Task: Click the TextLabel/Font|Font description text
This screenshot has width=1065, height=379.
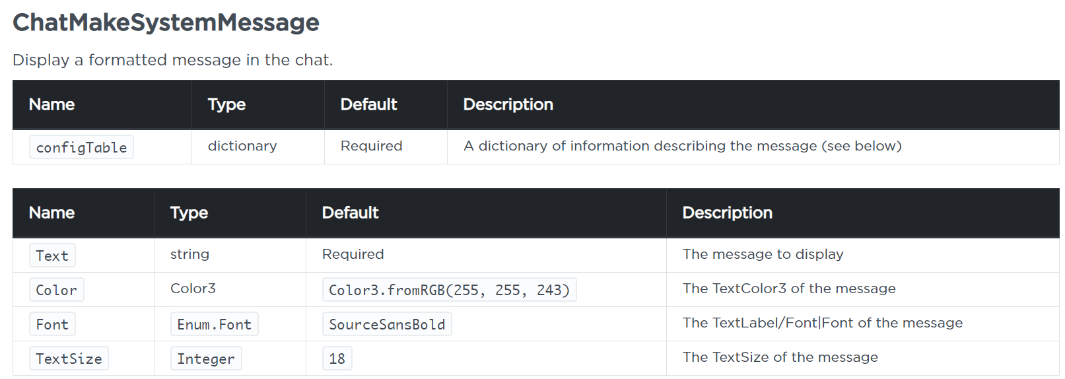Action: (822, 323)
